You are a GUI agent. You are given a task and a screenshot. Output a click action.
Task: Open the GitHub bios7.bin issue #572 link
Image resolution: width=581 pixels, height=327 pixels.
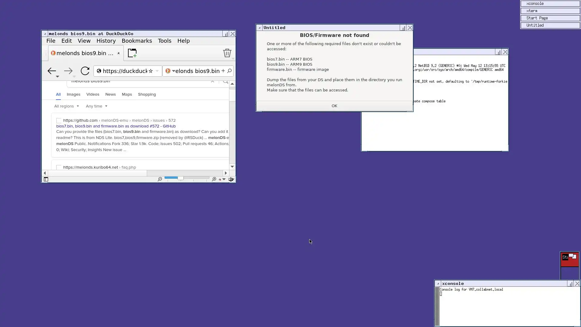click(116, 126)
